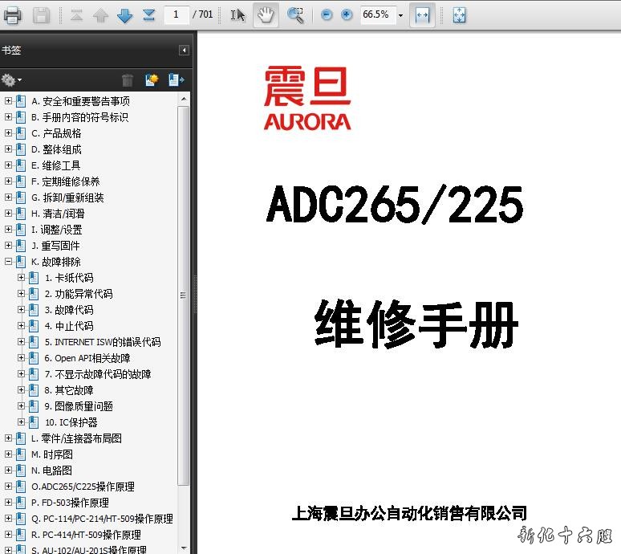Screen dimensions: 621x554
Task: Open bookmark 1. 卡纸代码
Action: click(69, 278)
